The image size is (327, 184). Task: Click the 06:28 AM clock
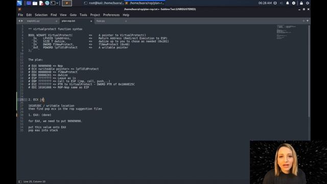pos(265,3)
